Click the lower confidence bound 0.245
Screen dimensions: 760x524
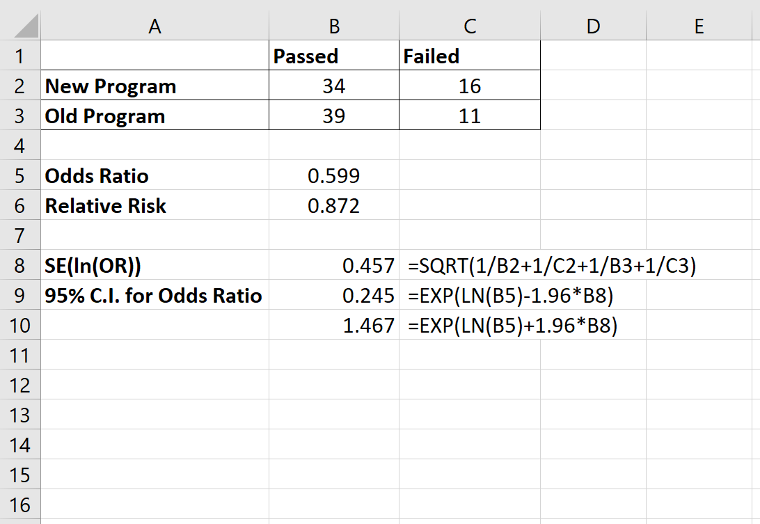pos(334,295)
